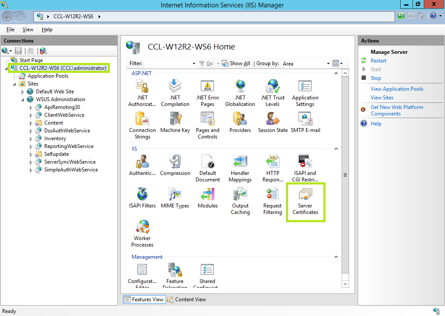Select ReportingWebService in tree
The width and height of the screenshot is (445, 316).
[69, 146]
